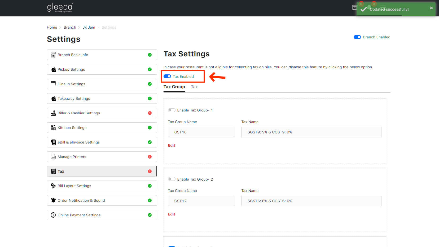Click the GST18 Tax Group Name field

point(201,132)
